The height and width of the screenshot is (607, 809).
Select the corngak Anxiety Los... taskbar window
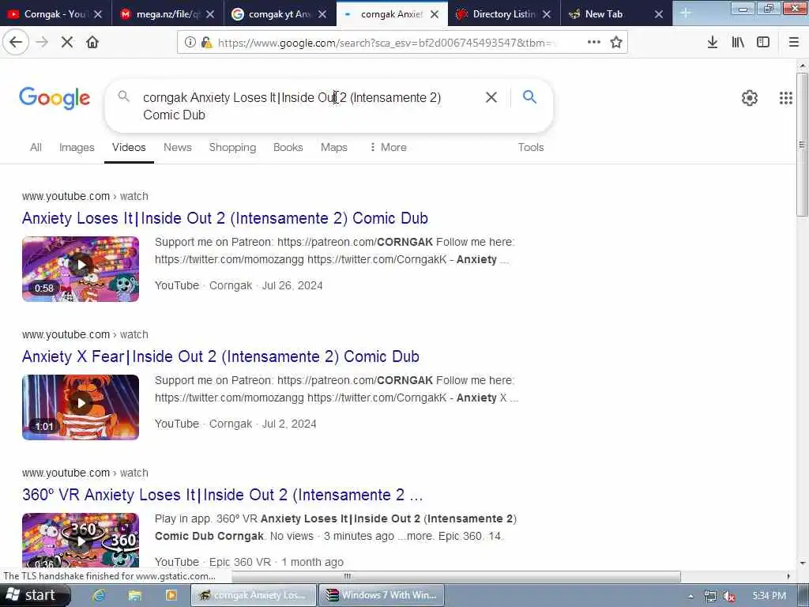pyautogui.click(x=254, y=595)
